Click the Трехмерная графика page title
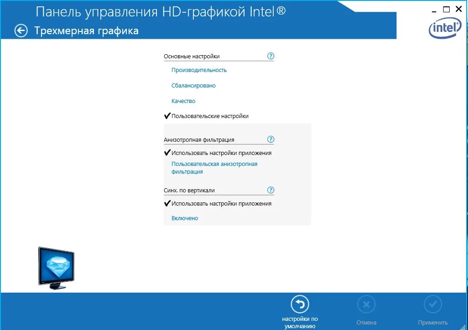 86,31
